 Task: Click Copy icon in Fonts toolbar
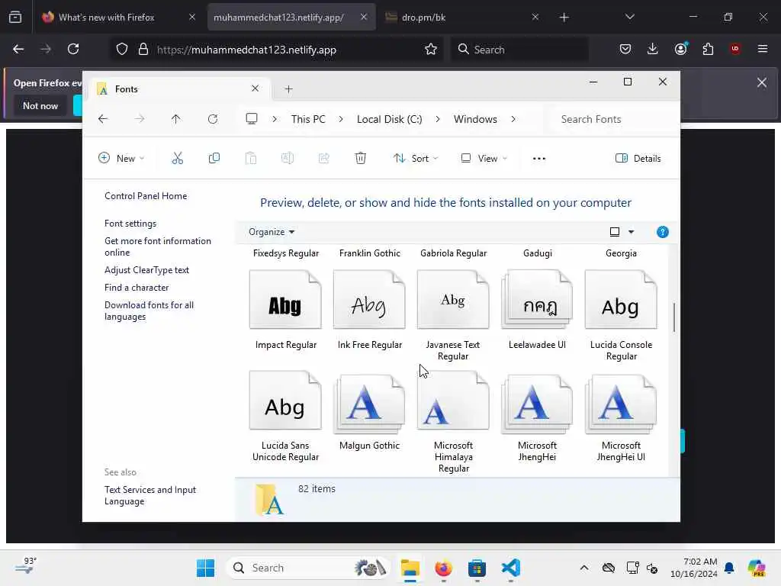click(214, 159)
